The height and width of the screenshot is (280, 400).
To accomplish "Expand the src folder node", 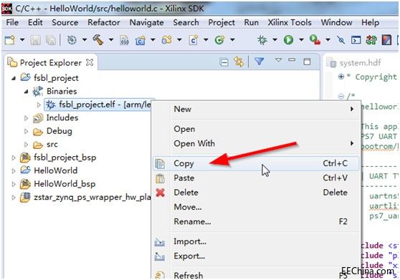I will (26, 145).
